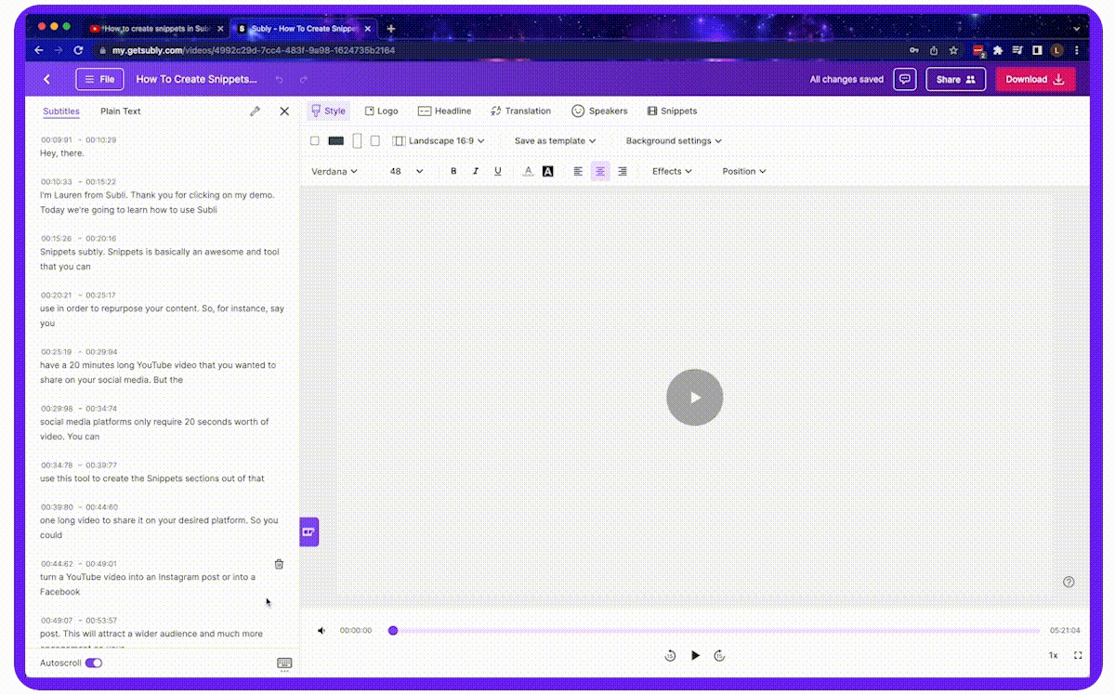Change the 1x playback speed

(x=1053, y=656)
